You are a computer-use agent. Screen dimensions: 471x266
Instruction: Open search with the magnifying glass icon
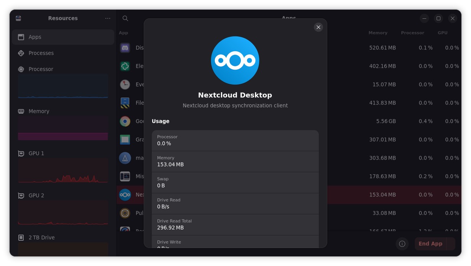(125, 18)
